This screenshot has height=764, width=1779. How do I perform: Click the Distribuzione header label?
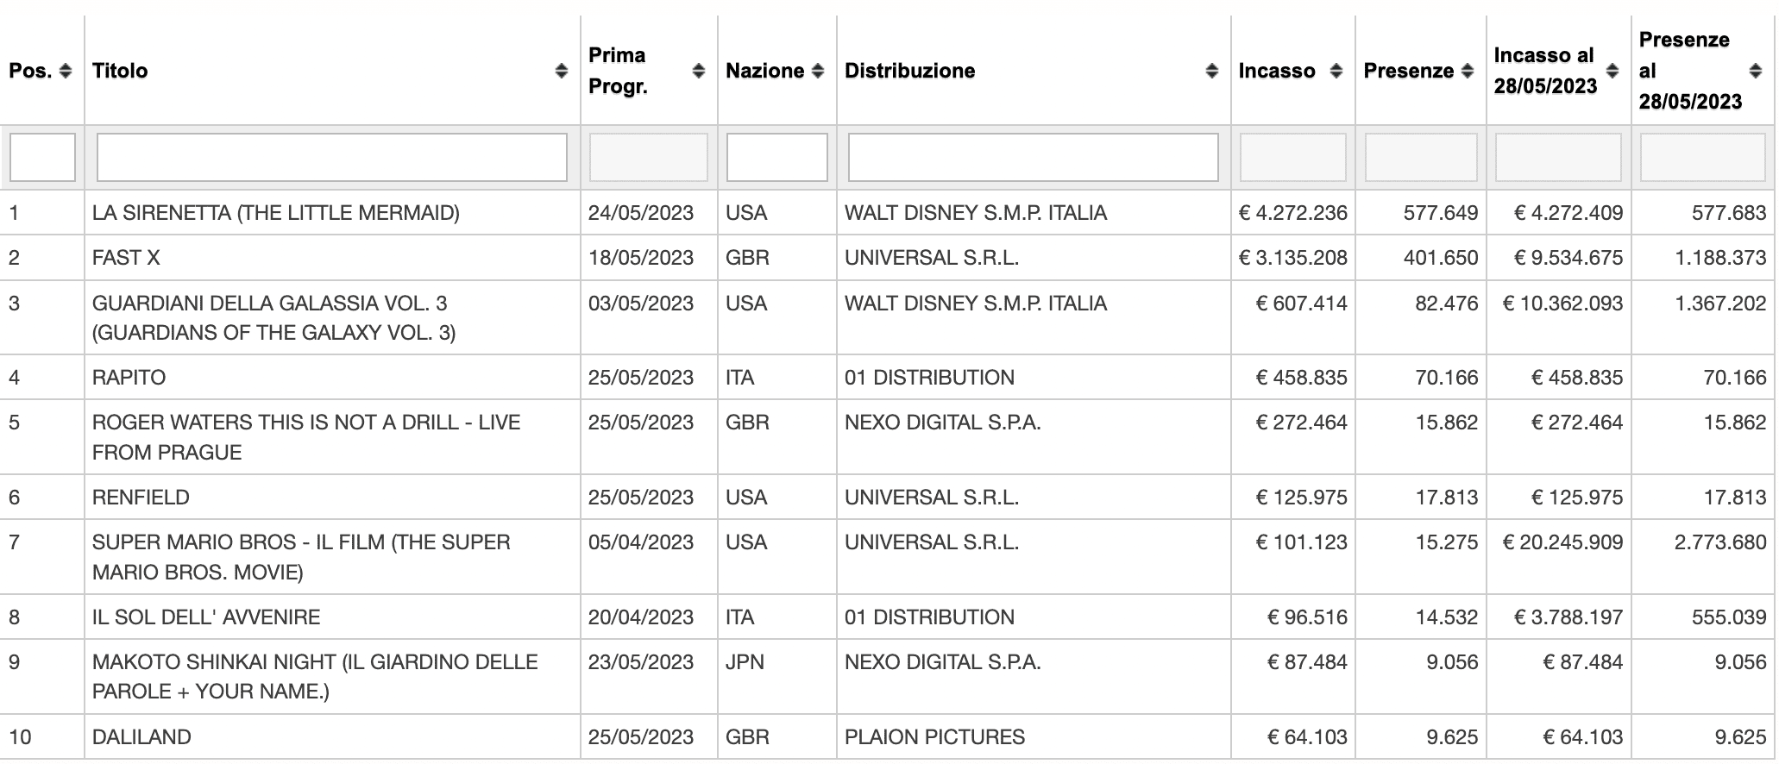tap(910, 71)
